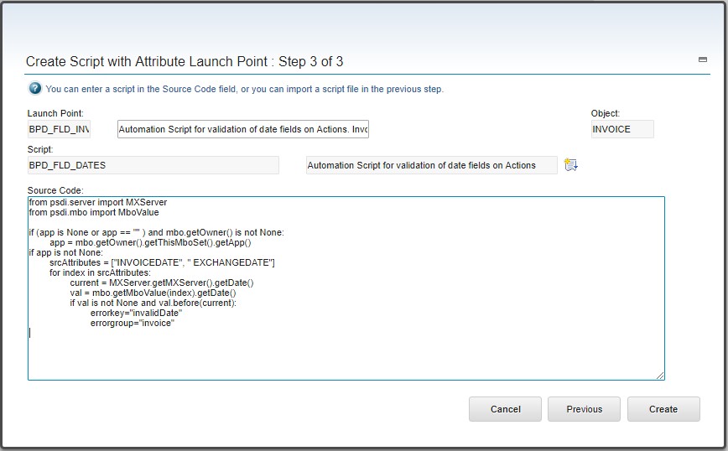Click the errorgroup="invoice" code line
This screenshot has height=451, width=728.
tap(133, 324)
